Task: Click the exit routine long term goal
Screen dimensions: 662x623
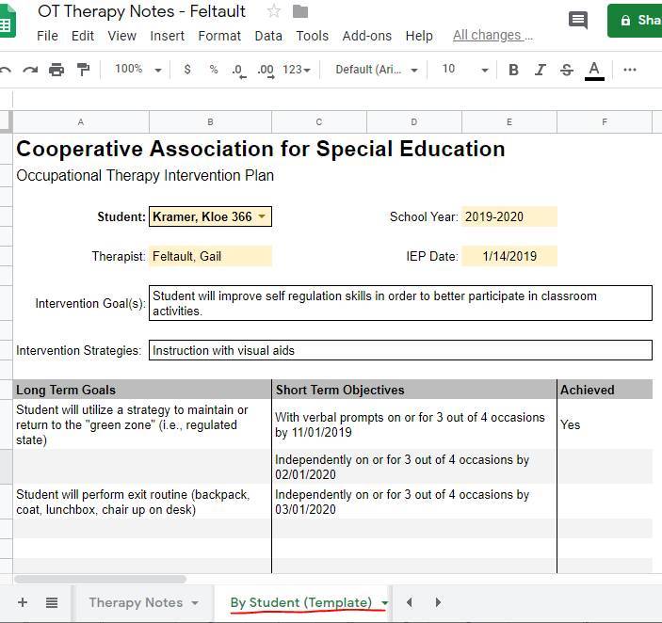Action: coord(142,502)
